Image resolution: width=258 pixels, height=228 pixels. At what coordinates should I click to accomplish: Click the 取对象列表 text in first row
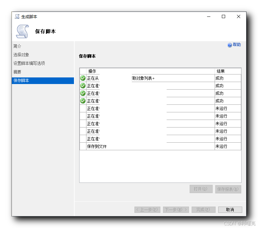(x=143, y=78)
